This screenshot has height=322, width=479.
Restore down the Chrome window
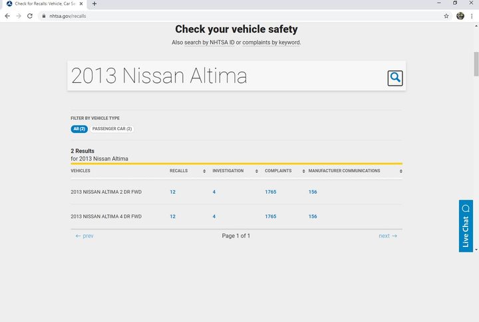(x=455, y=3)
